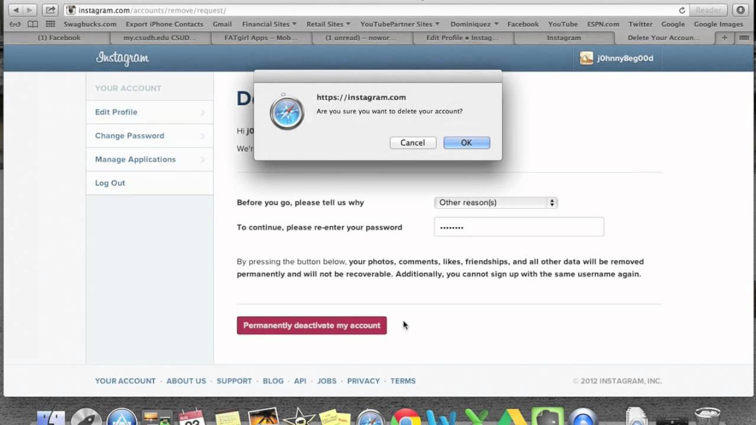Open Safari compass icon in the dock

pos(370,417)
